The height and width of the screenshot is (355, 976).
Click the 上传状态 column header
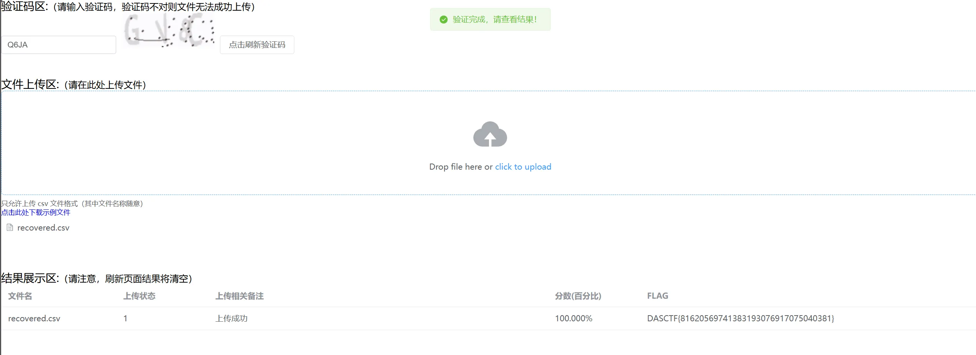coord(139,296)
